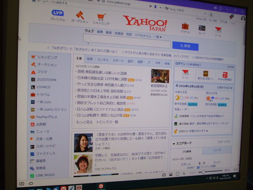Select the エンタメ news tab
The height and width of the screenshot is (190, 253).
point(103,60)
